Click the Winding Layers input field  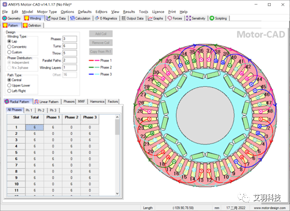pos(70,67)
